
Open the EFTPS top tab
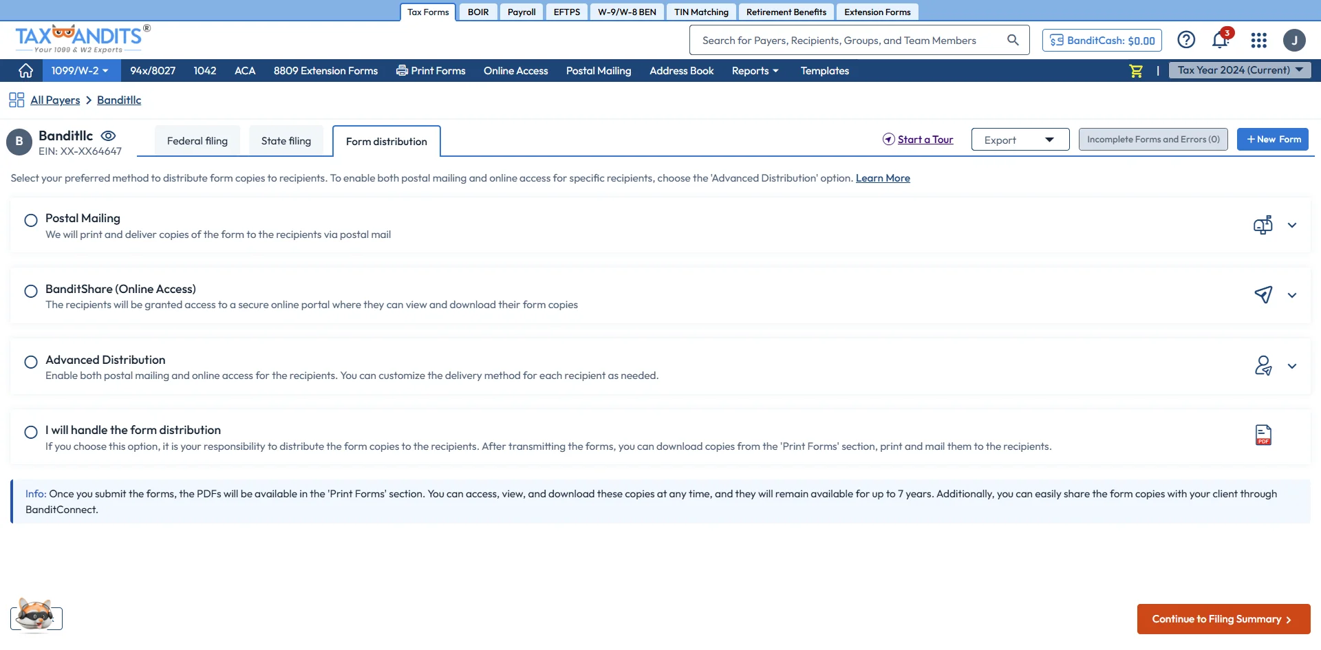coord(567,12)
